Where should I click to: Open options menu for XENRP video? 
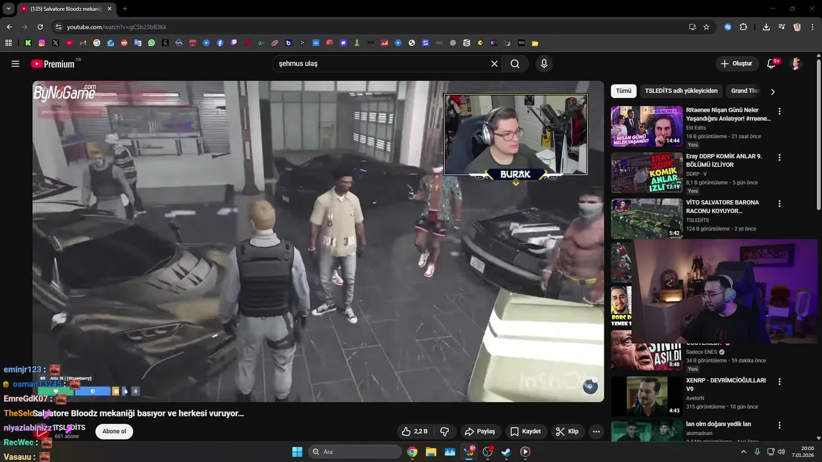coord(780,381)
